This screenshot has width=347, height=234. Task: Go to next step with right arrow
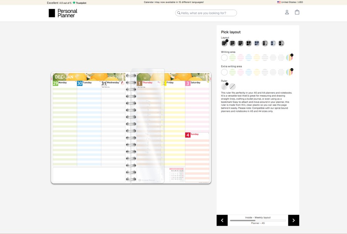pos(293,220)
